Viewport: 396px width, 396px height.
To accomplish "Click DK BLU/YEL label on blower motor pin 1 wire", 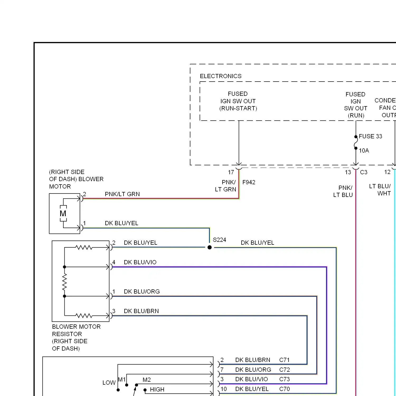I will click(121, 223).
